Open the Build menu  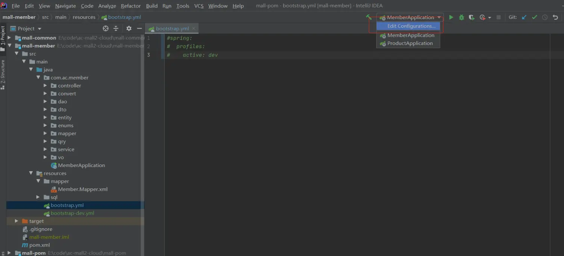pyautogui.click(x=152, y=6)
